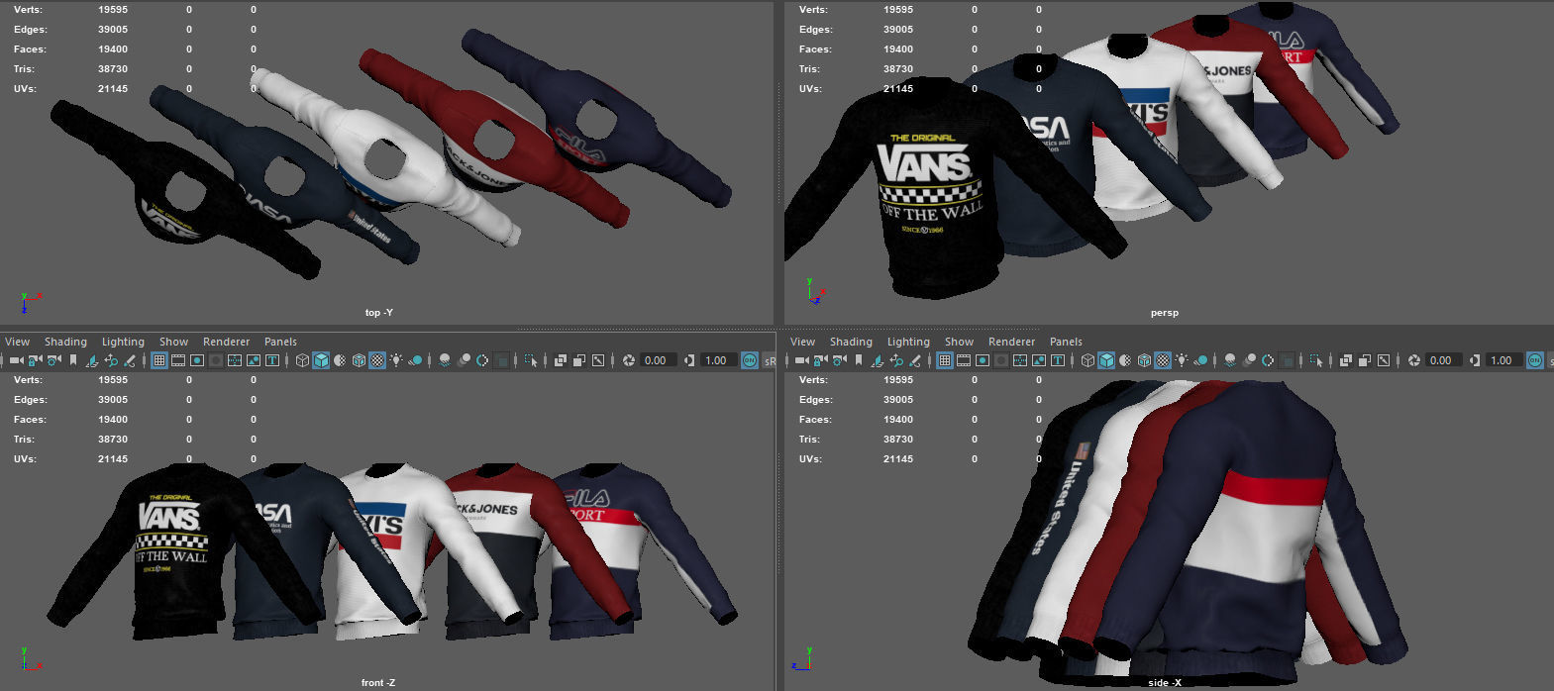The image size is (1554, 691).
Task: Open Panels menu in front -Z panel
Action: [x=280, y=342]
